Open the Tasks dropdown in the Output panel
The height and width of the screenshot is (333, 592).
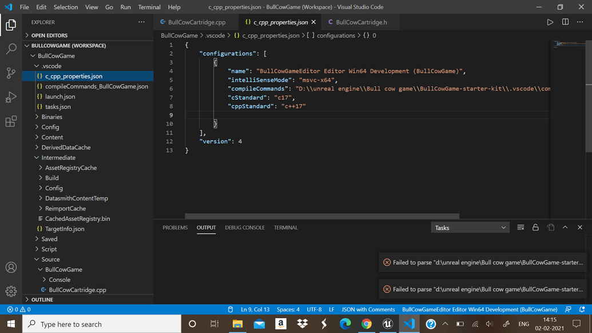[470, 227]
